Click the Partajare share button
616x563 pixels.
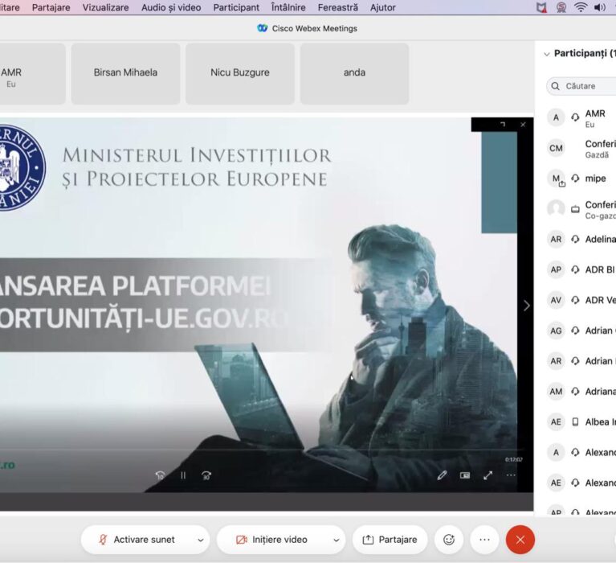390,540
